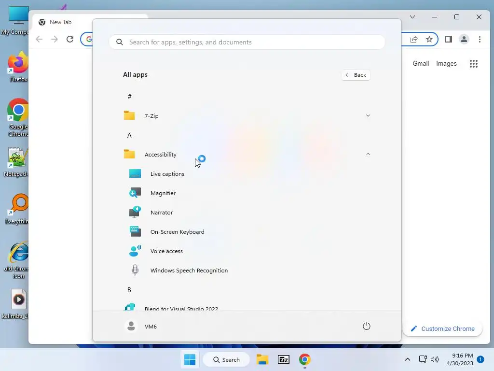Open Chrome three-dot menu
This screenshot has width=494, height=371.
(x=480, y=39)
